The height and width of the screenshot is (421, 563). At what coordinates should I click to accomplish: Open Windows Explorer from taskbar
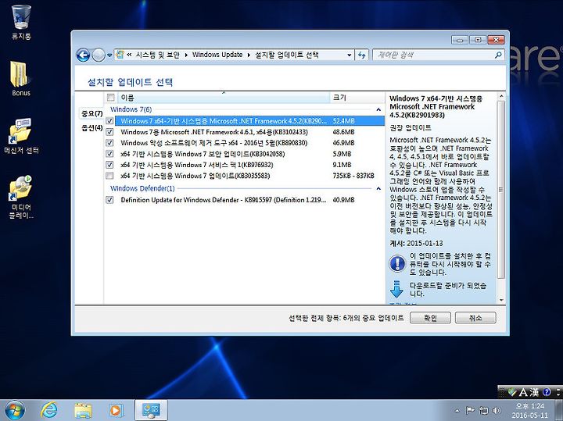[x=83, y=410]
